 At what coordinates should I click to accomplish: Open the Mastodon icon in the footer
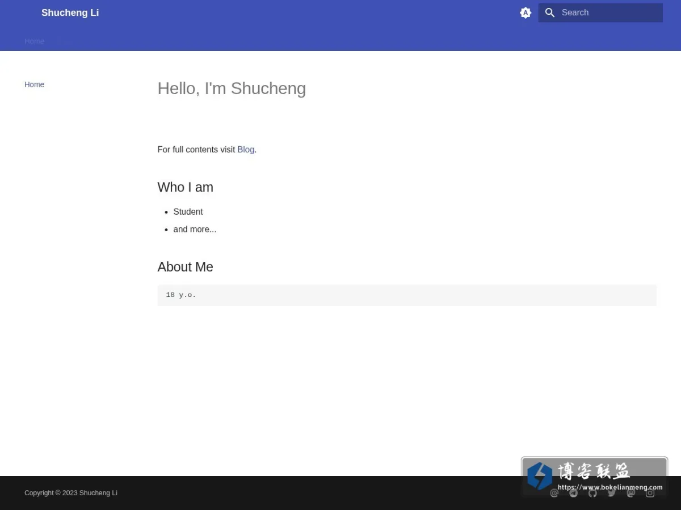point(631,493)
